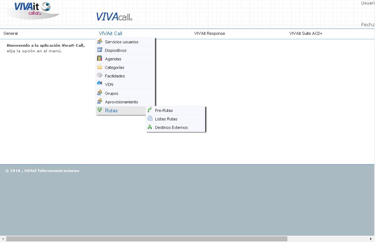Choose the Categorías menu entry
This screenshot has width=375, height=242.
(126, 67)
